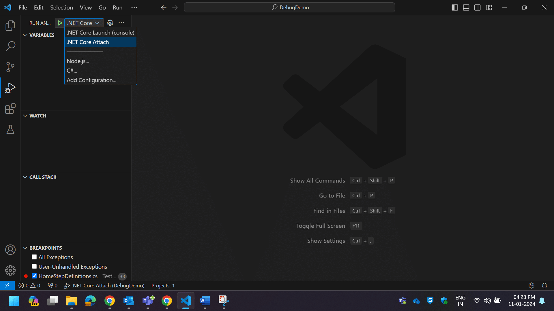Open Microsoft Word from the taskbar
Screen dimensions: 554x311
pyautogui.click(x=205, y=301)
